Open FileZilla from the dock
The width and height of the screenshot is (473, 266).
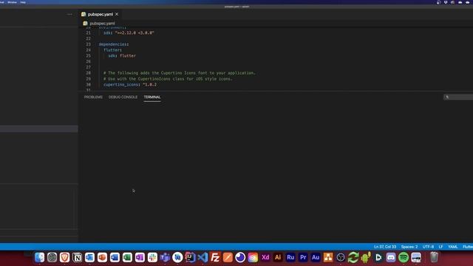[215, 257]
